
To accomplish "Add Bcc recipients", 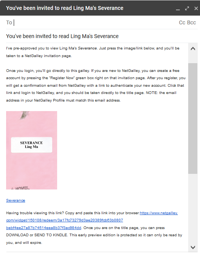I will pyautogui.click(x=192, y=22).
